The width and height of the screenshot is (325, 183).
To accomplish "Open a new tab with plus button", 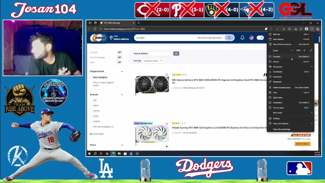I will coord(139,23).
